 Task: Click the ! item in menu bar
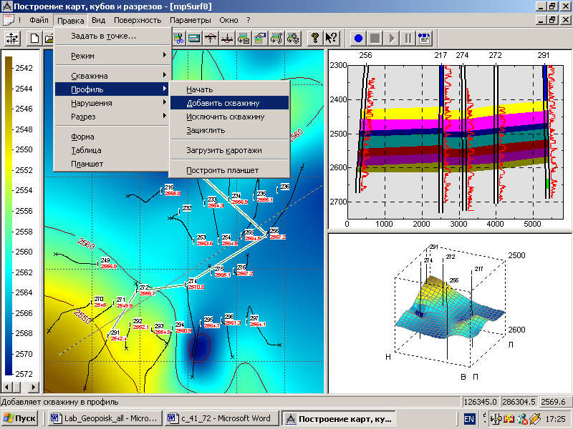point(19,20)
